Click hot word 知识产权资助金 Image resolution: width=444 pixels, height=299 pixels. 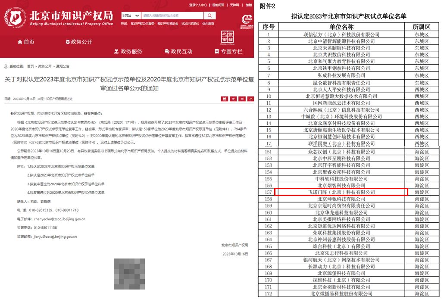(x=168, y=24)
